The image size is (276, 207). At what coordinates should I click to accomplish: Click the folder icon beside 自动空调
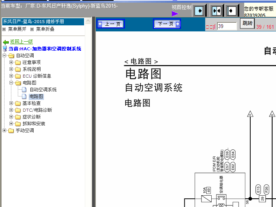point(11,56)
